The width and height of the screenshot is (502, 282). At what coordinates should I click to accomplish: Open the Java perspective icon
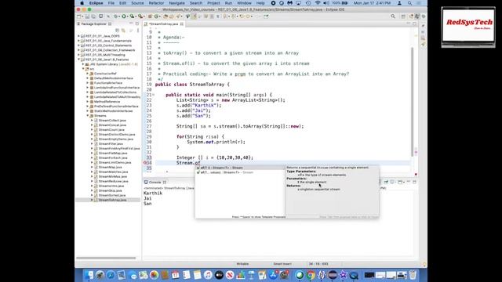pyautogui.click(x=417, y=16)
